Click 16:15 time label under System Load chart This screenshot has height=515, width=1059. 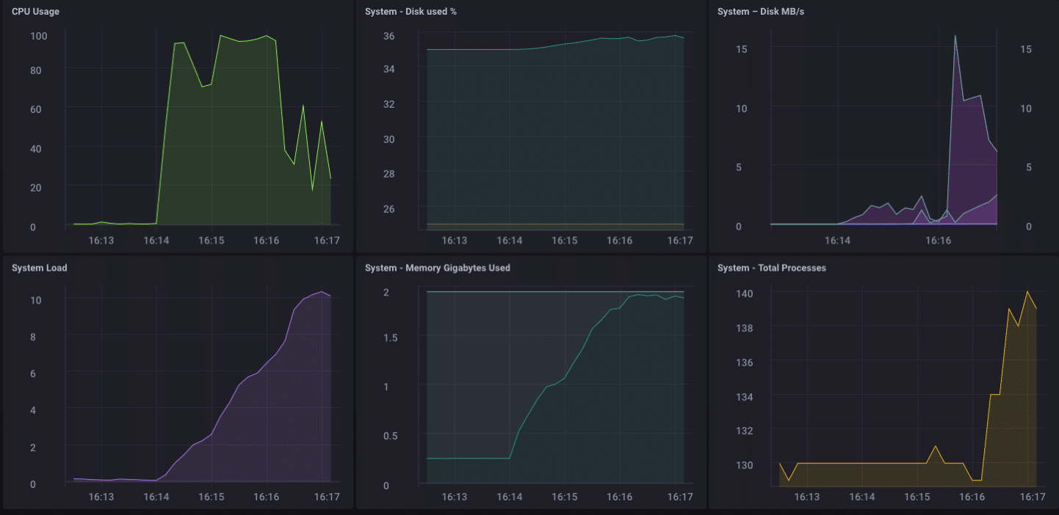click(x=211, y=497)
